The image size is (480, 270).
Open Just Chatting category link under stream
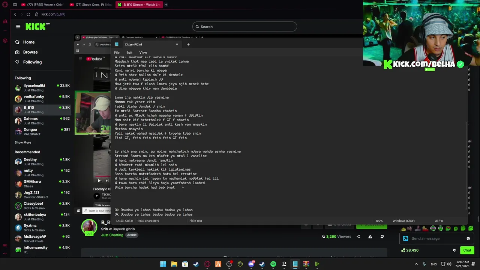(x=112, y=235)
